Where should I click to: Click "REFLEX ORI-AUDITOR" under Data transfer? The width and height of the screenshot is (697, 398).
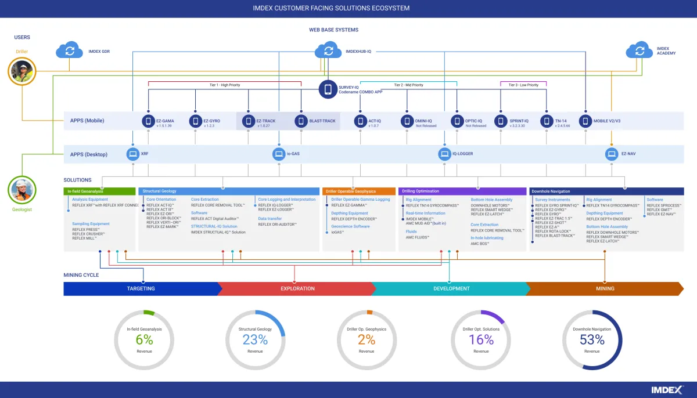point(278,224)
